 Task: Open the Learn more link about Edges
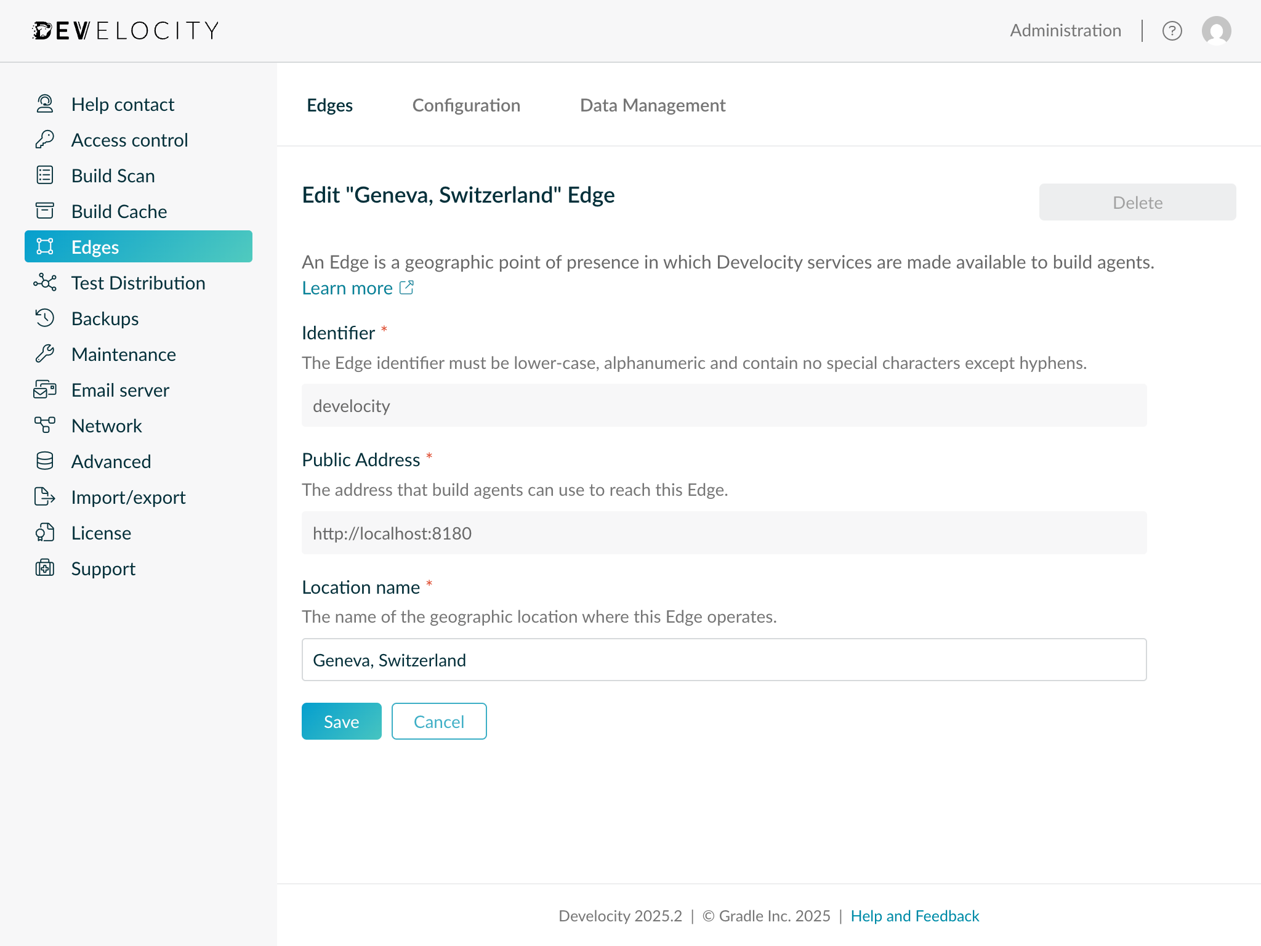click(348, 288)
